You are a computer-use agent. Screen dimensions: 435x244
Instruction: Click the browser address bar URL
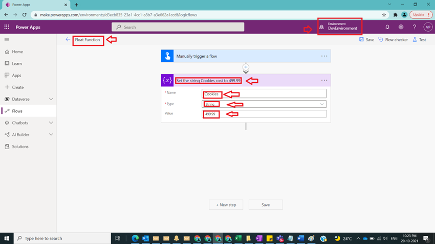pyautogui.click(x=118, y=15)
